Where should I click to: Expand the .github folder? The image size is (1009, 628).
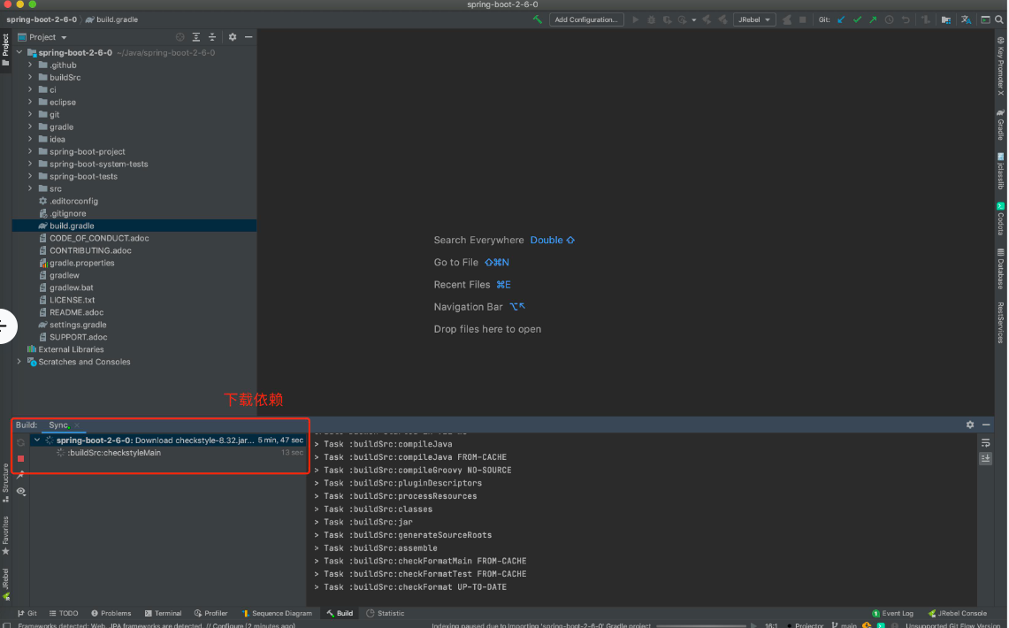(29, 65)
